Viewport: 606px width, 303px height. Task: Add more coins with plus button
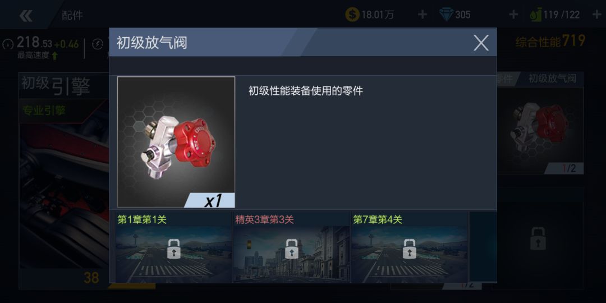pos(423,15)
